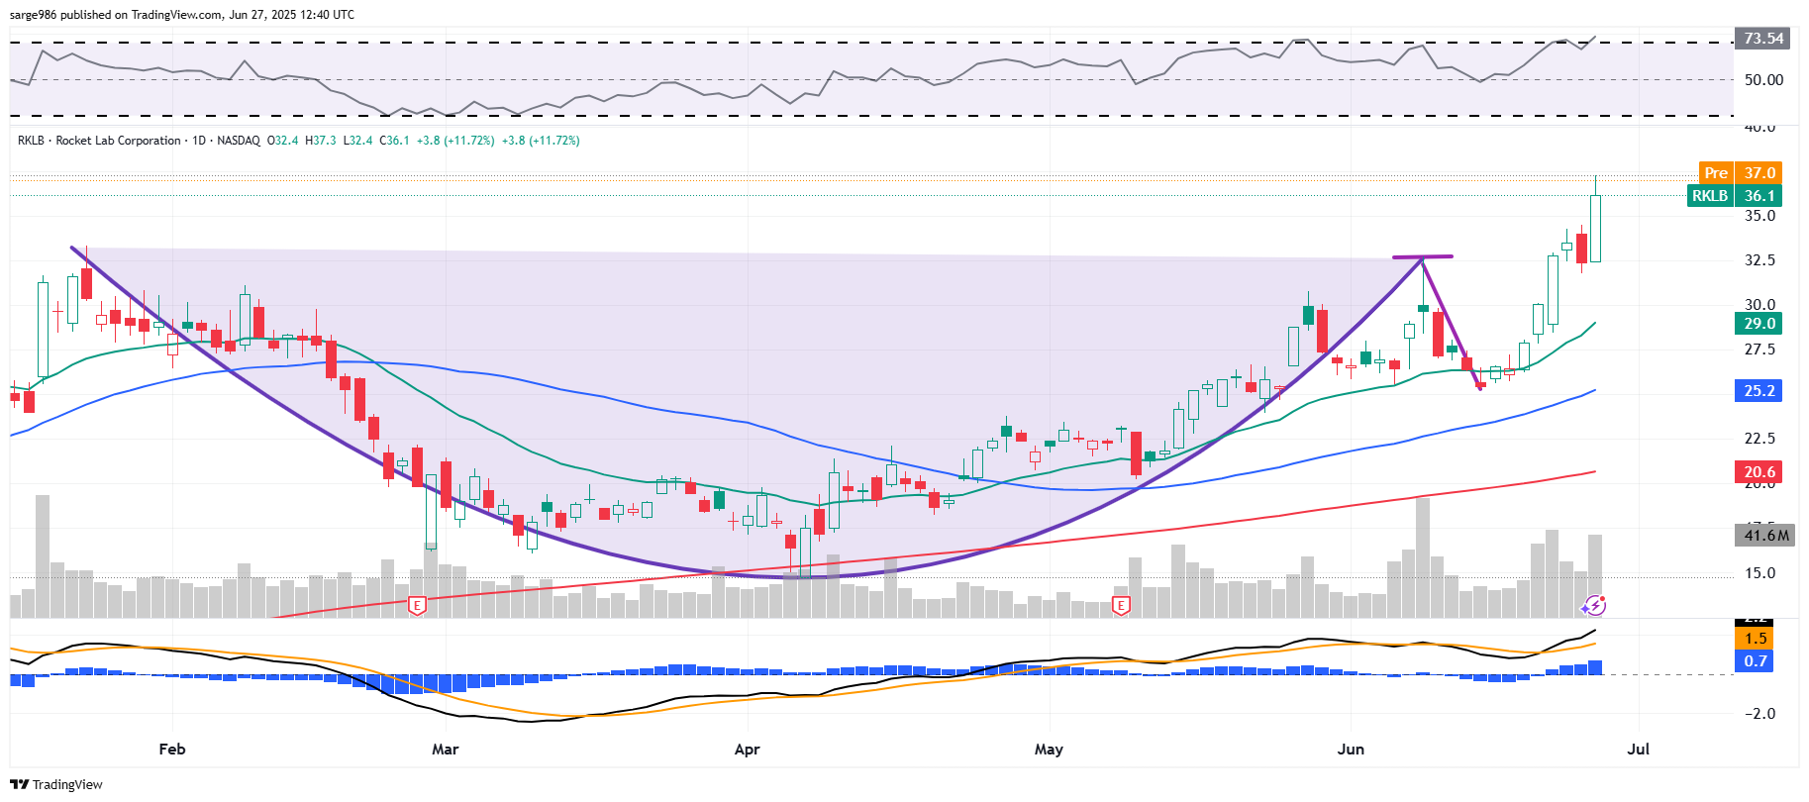Select the orange Pre 37.0 price label
This screenshot has width=1809, height=802.
point(1741,172)
